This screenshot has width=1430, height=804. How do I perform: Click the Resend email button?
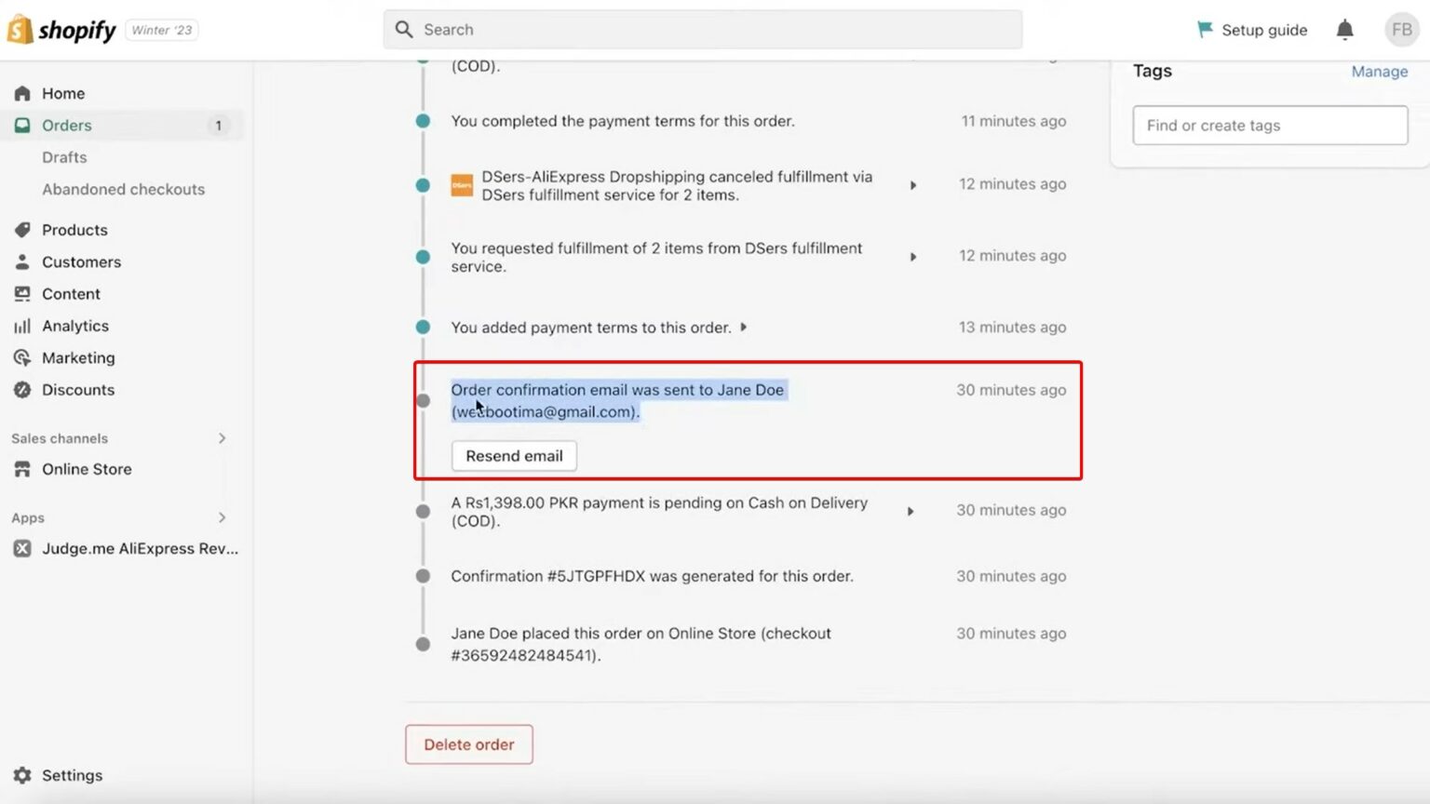click(513, 456)
